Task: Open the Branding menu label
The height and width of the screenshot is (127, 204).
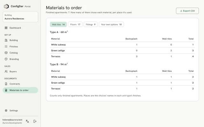Action: coord(14,59)
